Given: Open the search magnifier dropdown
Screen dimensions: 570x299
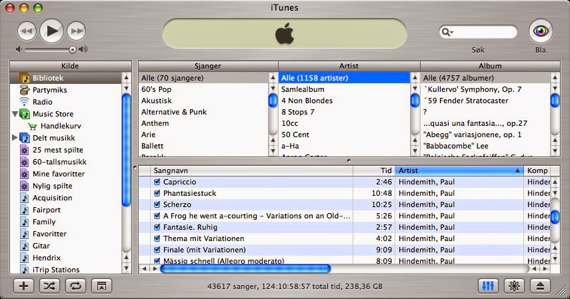Looking at the screenshot, I should click(x=447, y=32).
